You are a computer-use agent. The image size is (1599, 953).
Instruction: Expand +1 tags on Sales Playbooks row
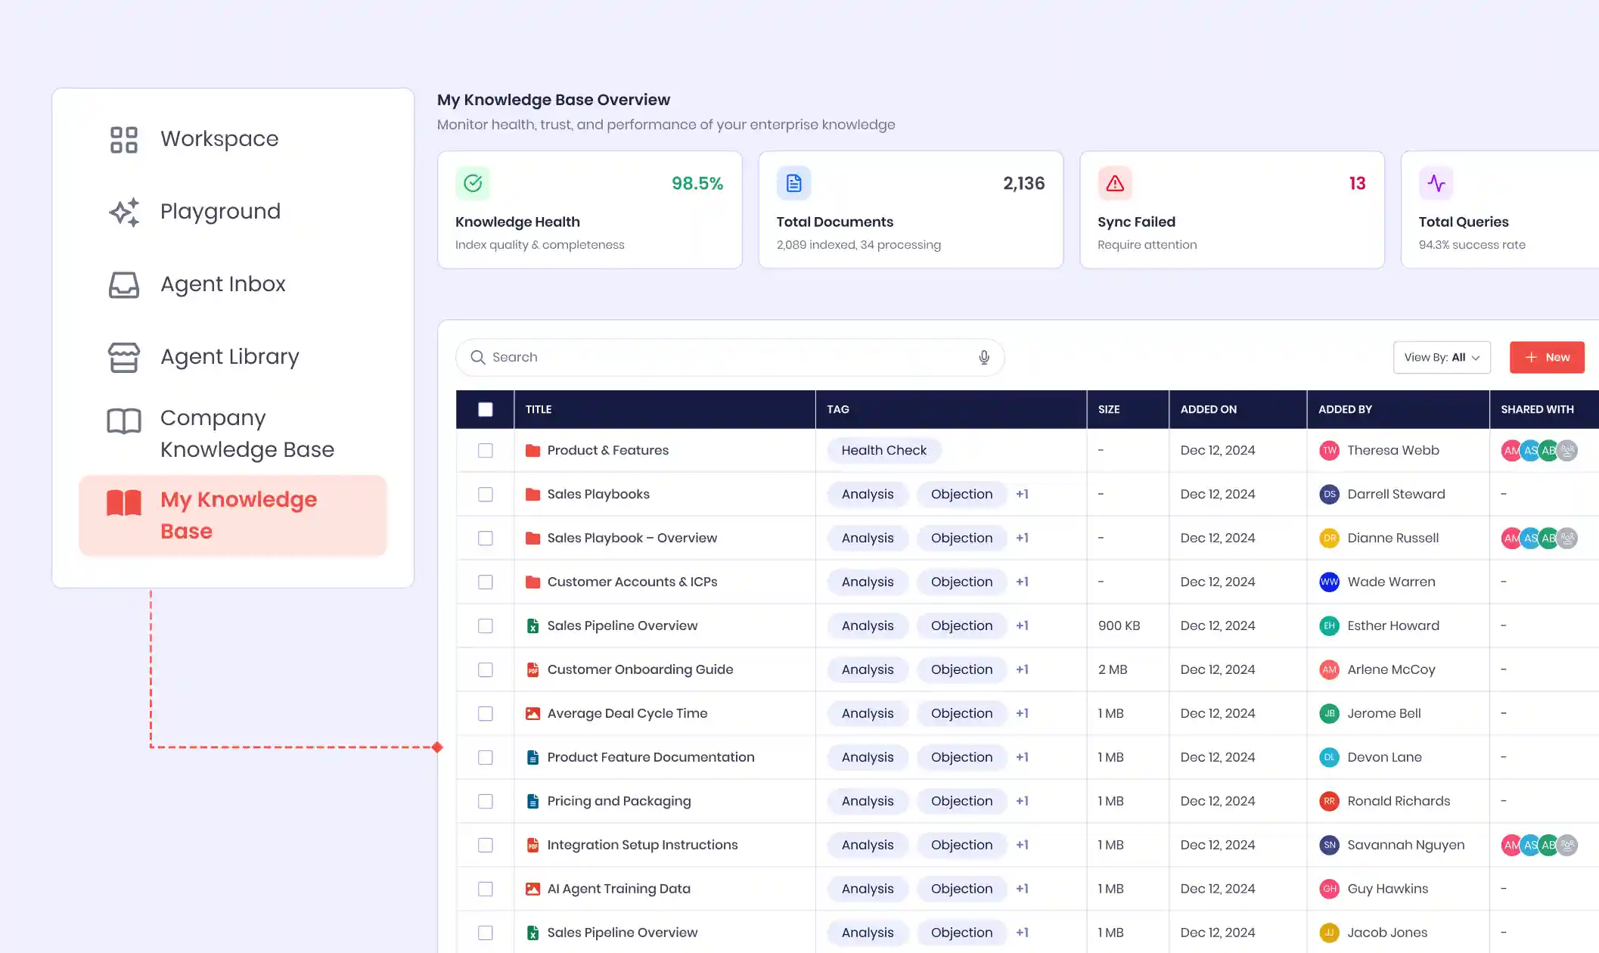tap(1022, 494)
